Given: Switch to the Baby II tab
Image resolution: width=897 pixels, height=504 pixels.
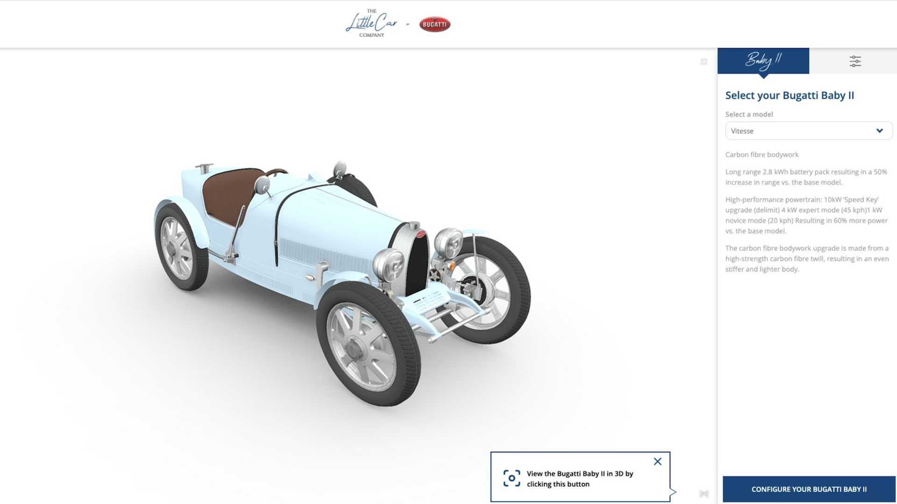Looking at the screenshot, I should (763, 61).
